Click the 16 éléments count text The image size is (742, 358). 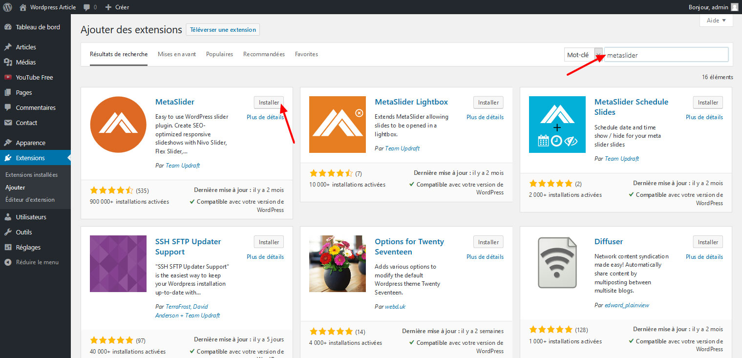[718, 77]
